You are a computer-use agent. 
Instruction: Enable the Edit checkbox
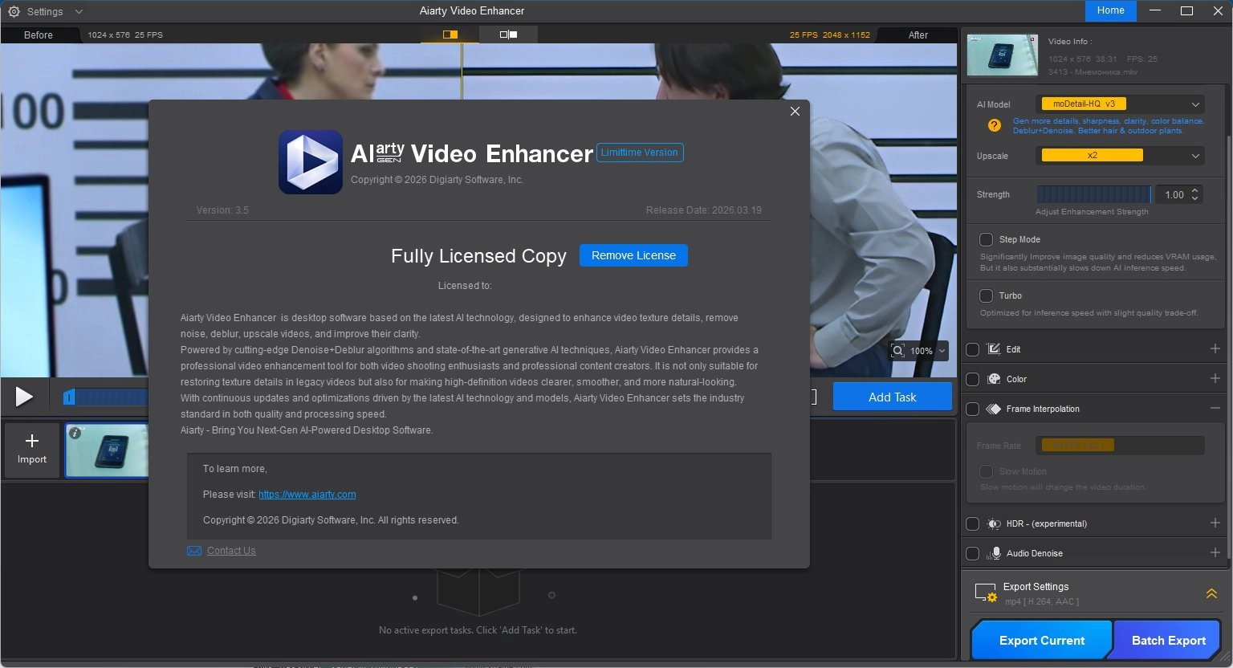972,349
